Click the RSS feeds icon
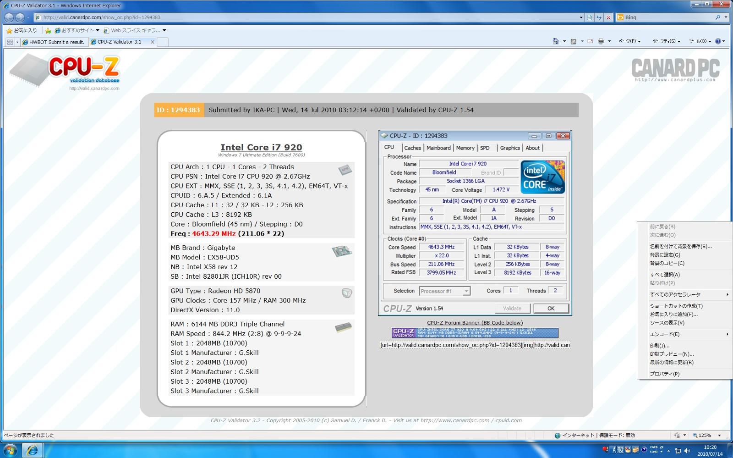 (x=573, y=41)
